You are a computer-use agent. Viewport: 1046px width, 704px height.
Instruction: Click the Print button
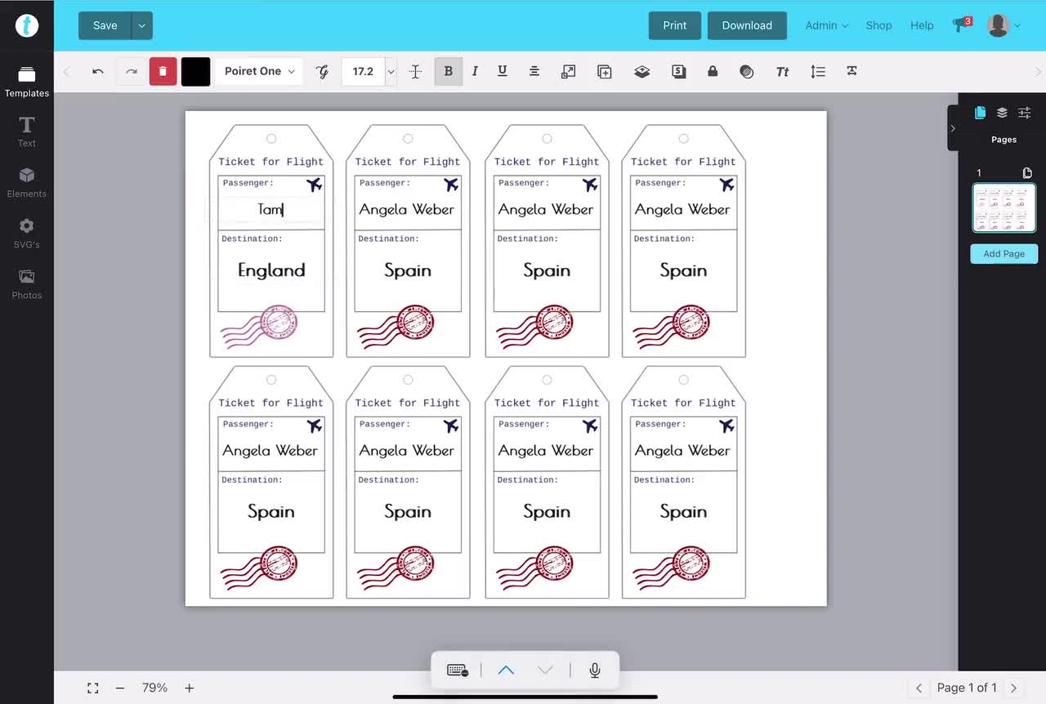tap(675, 25)
